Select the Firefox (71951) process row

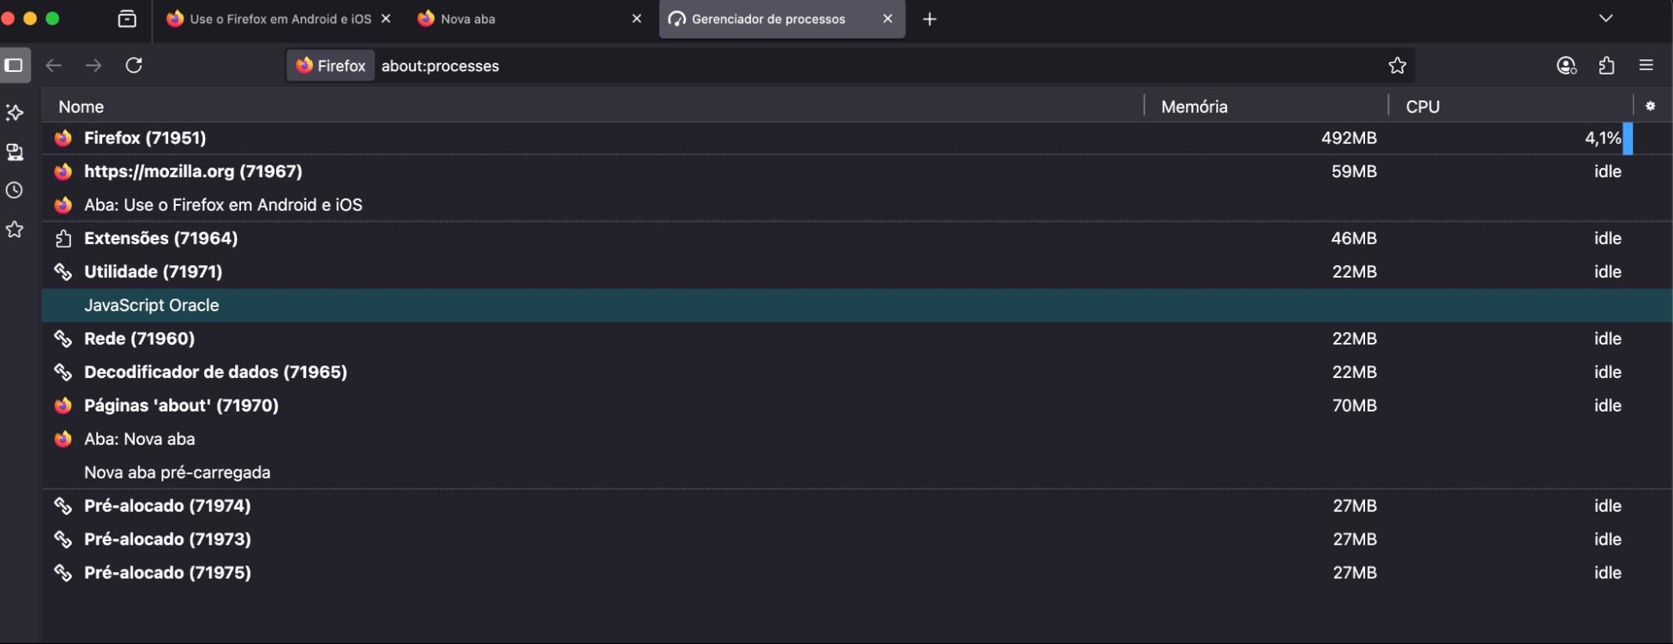(857, 138)
